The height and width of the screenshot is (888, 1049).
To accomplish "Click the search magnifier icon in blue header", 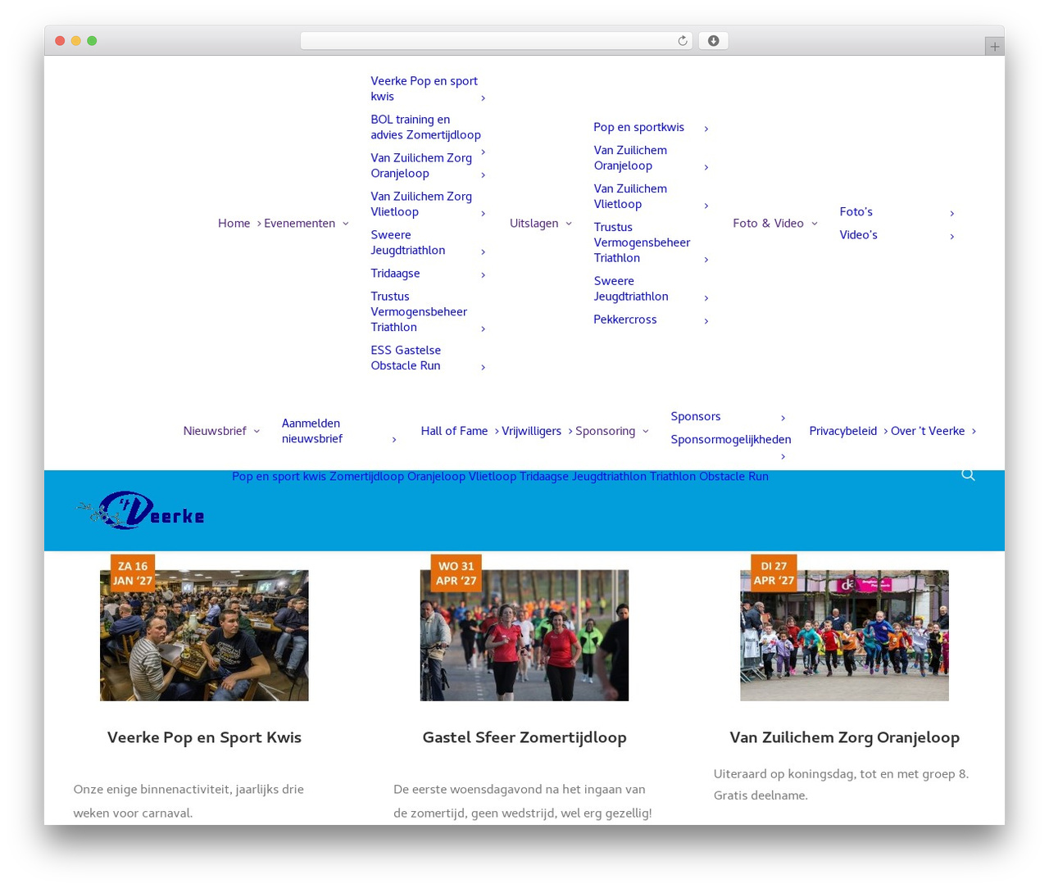I will pos(968,475).
